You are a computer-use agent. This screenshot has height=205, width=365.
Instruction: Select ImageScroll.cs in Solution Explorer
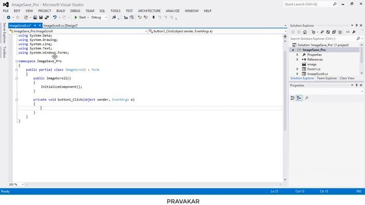point(317,74)
